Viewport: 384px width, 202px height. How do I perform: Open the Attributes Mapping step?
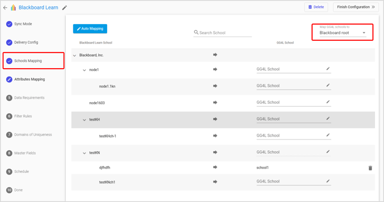[x=26, y=79]
